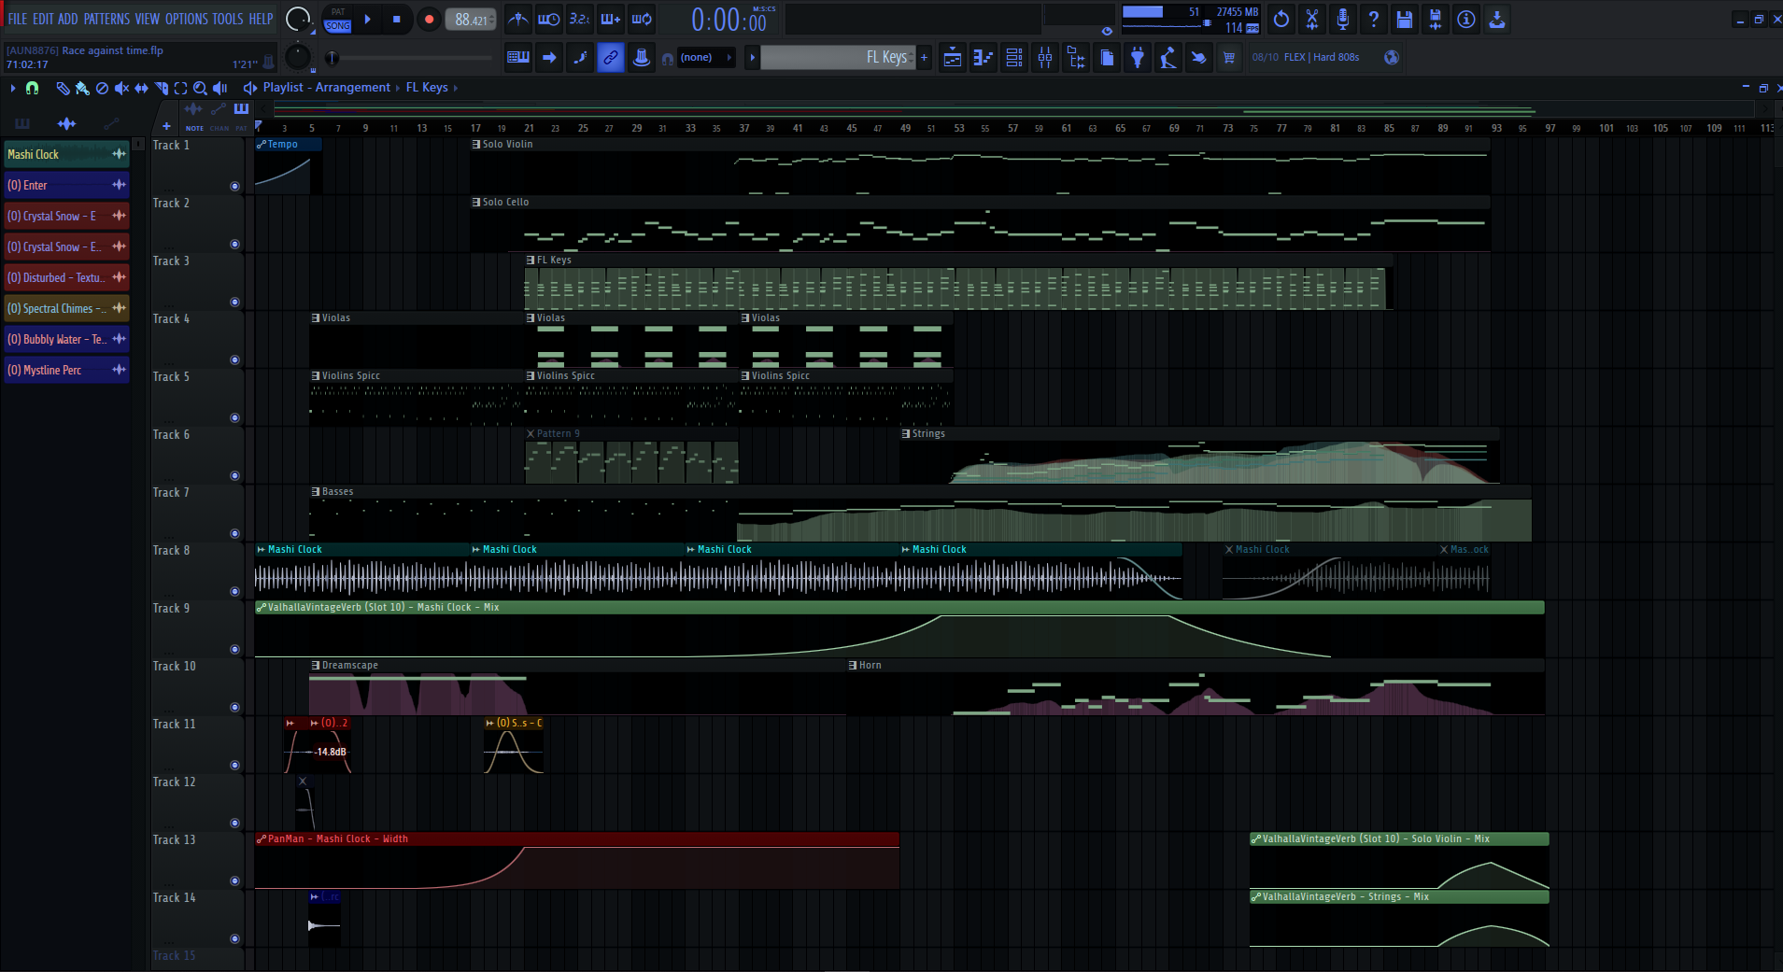Open the Channel rack view
This screenshot has width=1783, height=972.
coord(1014,58)
